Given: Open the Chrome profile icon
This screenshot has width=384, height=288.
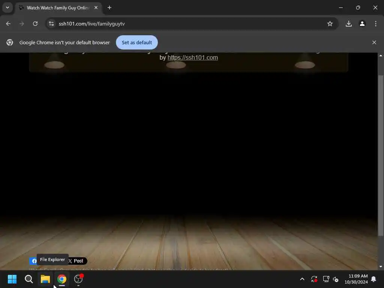Looking at the screenshot, I should pos(362,24).
